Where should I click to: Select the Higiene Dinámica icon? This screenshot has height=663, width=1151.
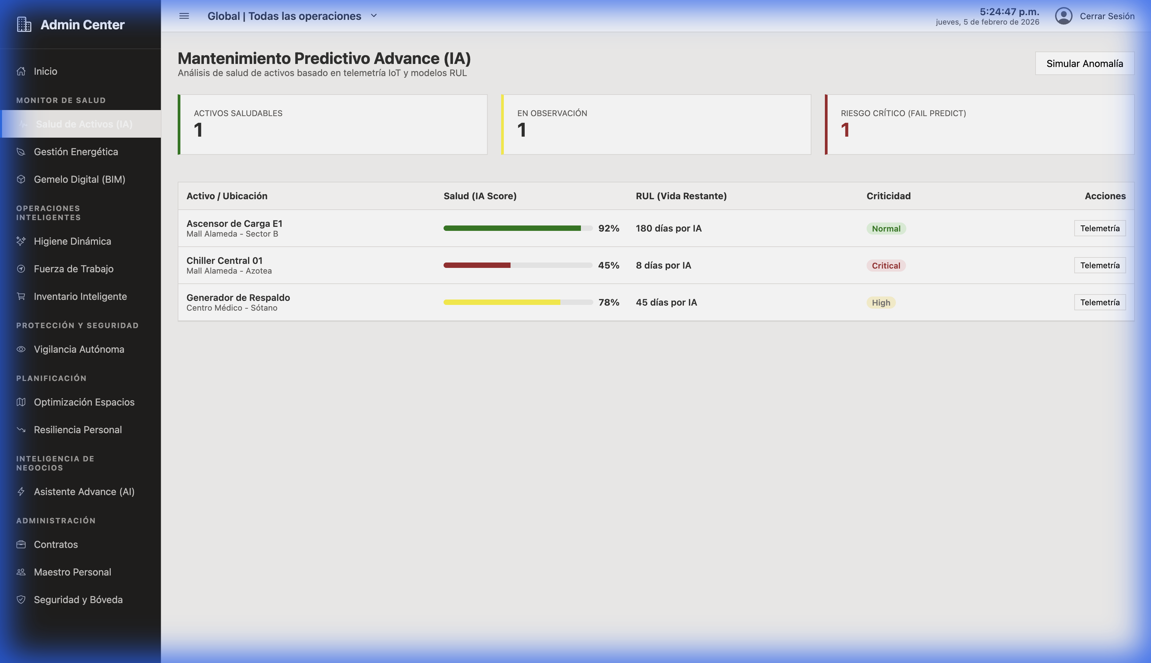21,241
